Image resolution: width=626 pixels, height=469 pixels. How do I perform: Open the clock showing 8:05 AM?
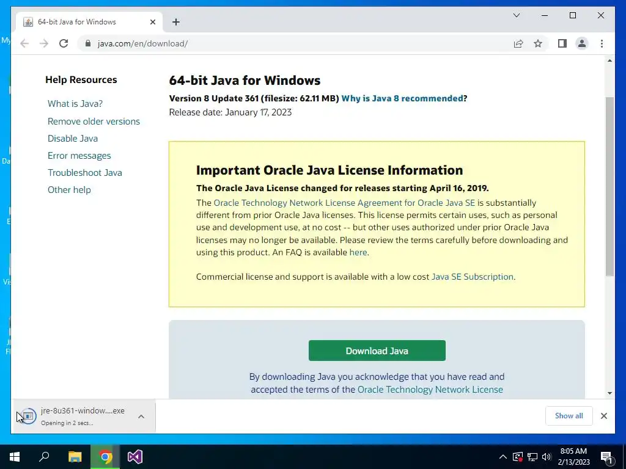click(573, 457)
